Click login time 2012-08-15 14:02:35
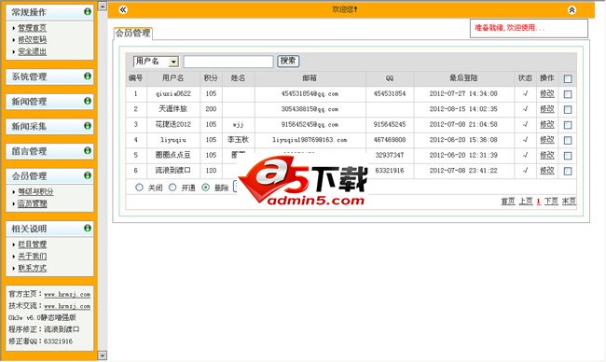The width and height of the screenshot is (606, 362). [x=463, y=109]
